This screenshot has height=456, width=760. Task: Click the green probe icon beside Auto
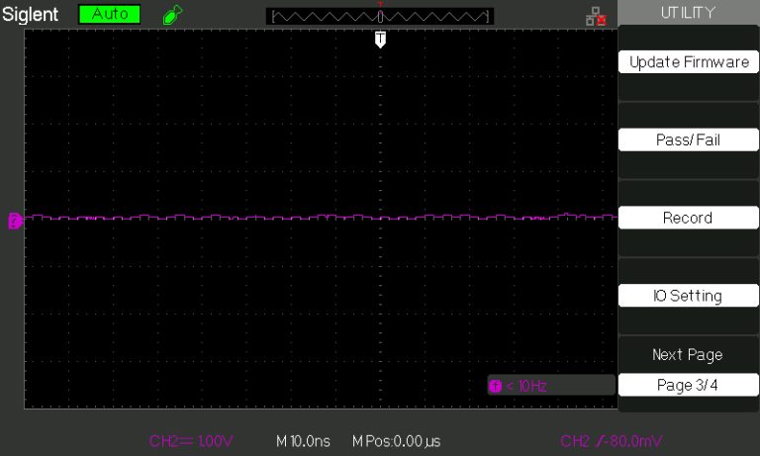[x=172, y=15]
